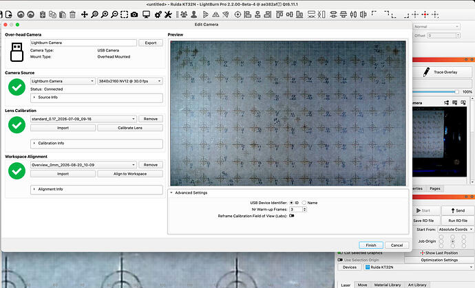Toggle Reframe Calibration Field of View switch
475x288 pixels.
tap(291, 216)
